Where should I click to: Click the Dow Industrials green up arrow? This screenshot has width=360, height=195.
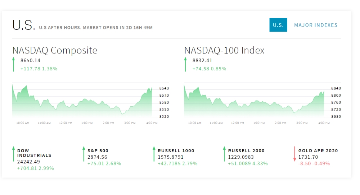point(14,154)
